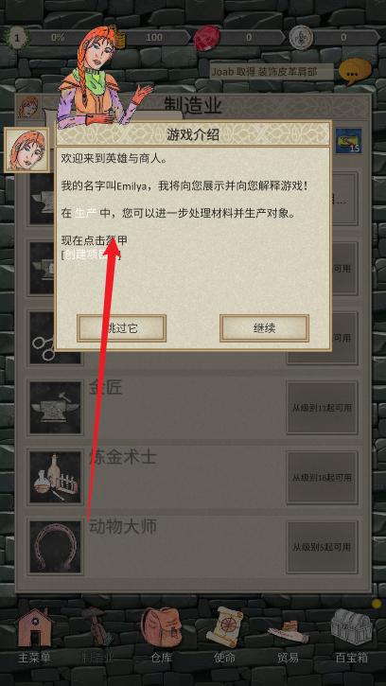Click the silver coin currency icon
386x686 pixels.
pos(301,38)
